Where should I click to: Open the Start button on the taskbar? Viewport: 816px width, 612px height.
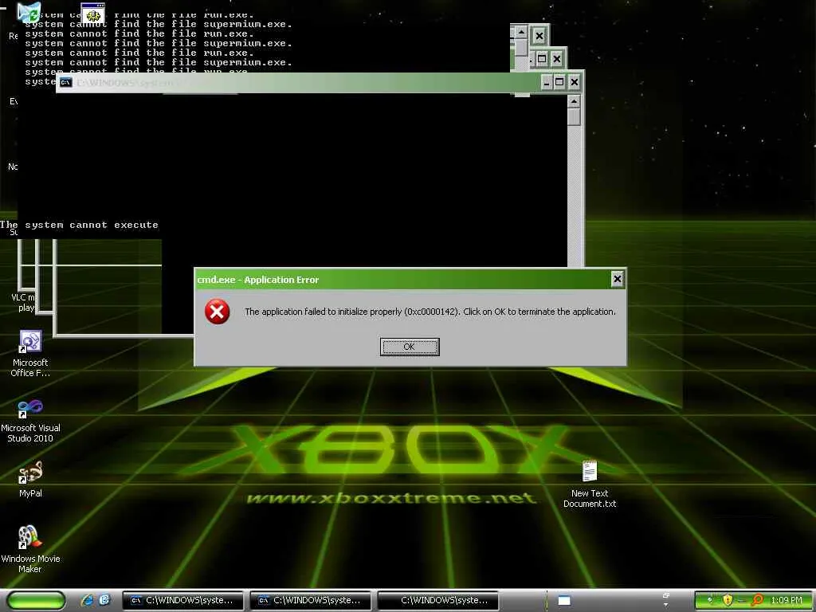tap(36, 600)
